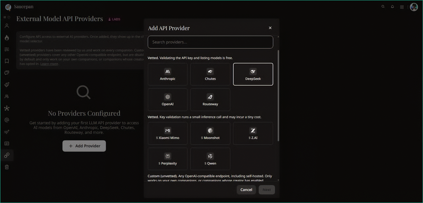The height and width of the screenshot is (203, 423).
Task: Open the sliders settings icon in the sidebar
Action: point(7,50)
